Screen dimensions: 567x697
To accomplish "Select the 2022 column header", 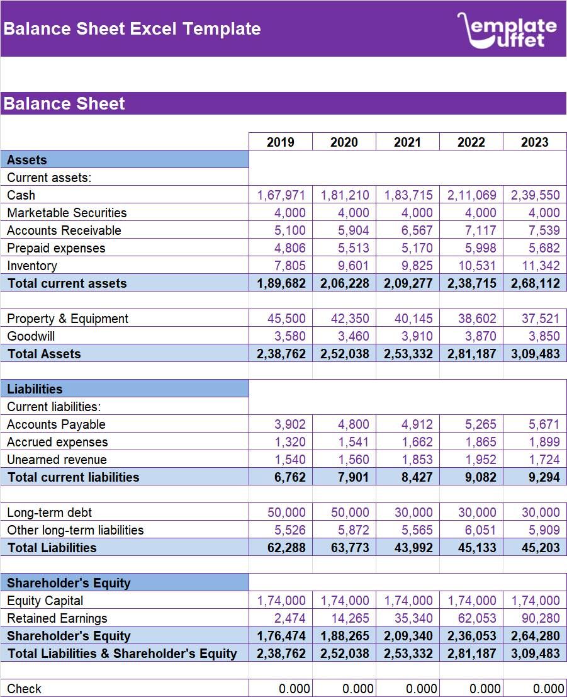I will click(x=471, y=141).
